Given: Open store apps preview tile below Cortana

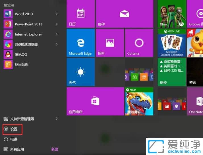Looking at the screenshot, I should tap(139, 72).
